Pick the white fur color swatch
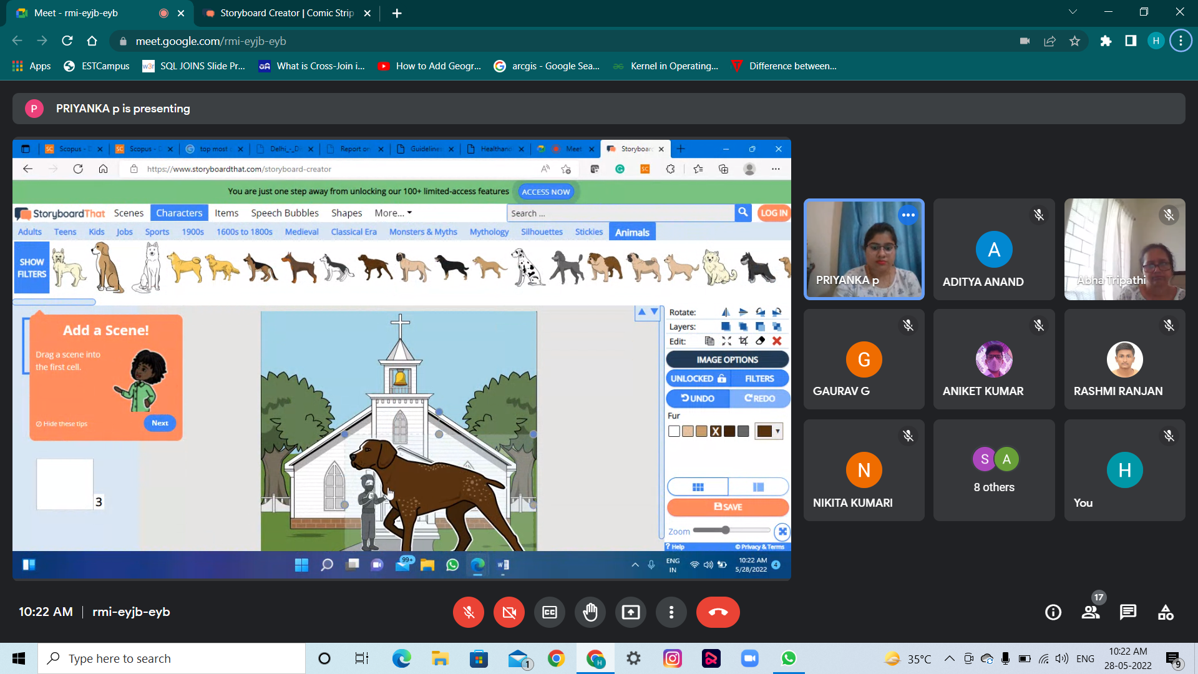The width and height of the screenshot is (1198, 674). 674,431
